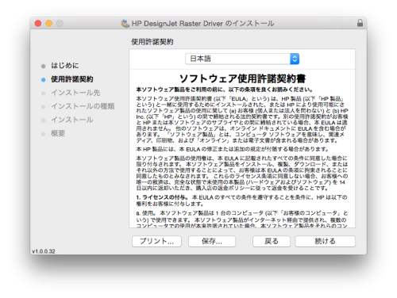Image resolution: width=397 pixels, height=298 pixels.
Task: Click the ソフトウェア使用許諾契約書 heading text
Action: pyautogui.click(x=242, y=78)
